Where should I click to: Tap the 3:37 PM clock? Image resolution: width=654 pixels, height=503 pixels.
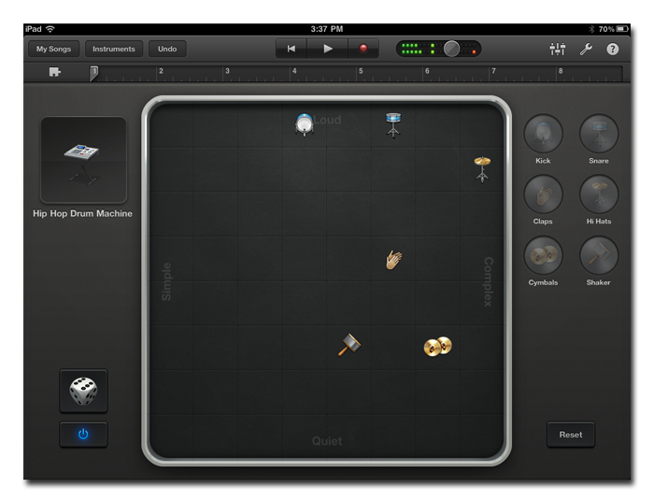click(x=327, y=29)
